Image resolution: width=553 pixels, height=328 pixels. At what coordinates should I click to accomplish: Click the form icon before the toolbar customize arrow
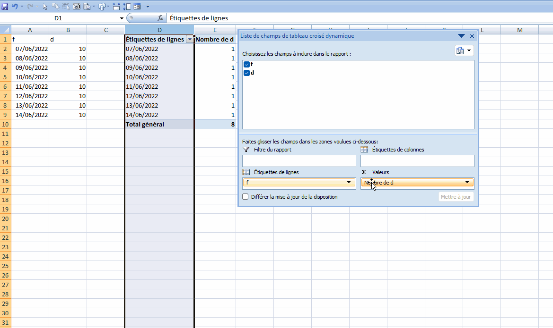click(x=137, y=7)
